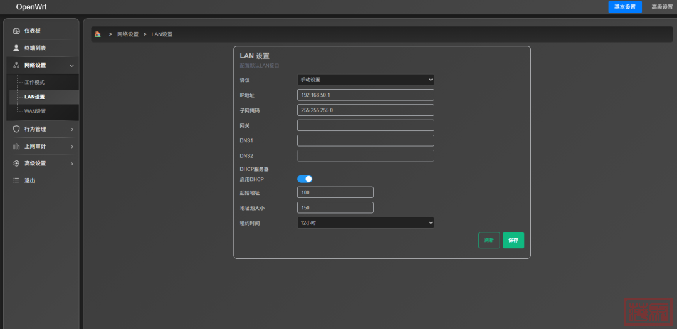This screenshot has width=677, height=329.
Task: Click the behavior management shield icon
Action: 16,129
